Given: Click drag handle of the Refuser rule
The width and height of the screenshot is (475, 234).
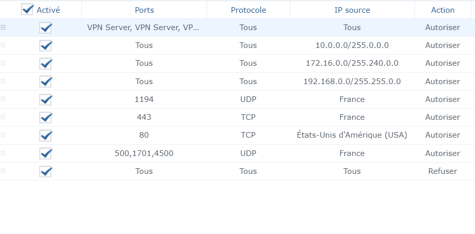Looking at the screenshot, I should coord(3,171).
